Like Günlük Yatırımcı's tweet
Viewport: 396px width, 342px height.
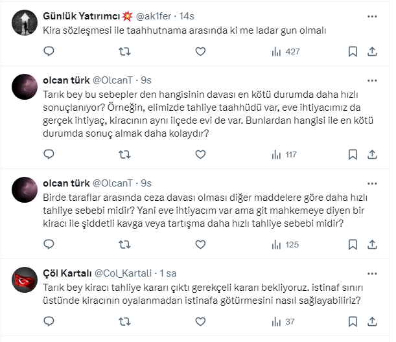[201, 51]
